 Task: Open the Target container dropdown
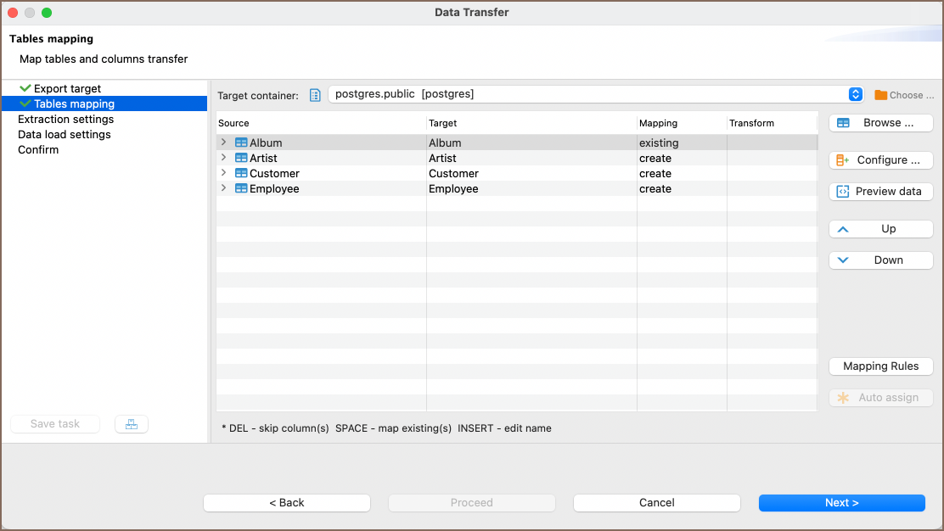point(856,94)
